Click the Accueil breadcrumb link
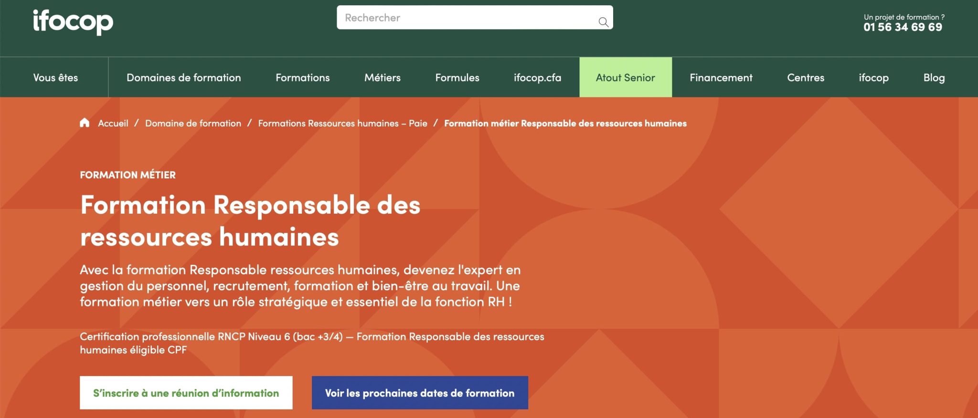Image resolution: width=978 pixels, height=418 pixels. pyautogui.click(x=113, y=123)
